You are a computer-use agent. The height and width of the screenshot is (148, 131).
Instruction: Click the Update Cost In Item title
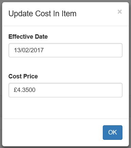43,14
